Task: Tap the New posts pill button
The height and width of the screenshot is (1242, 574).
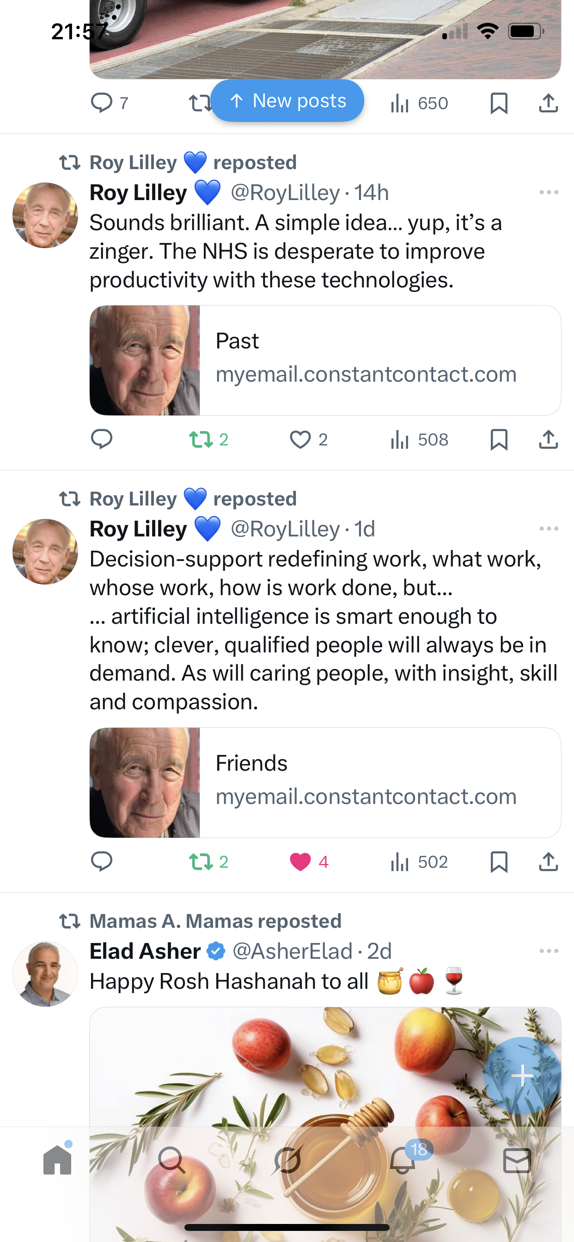Action: (x=287, y=101)
